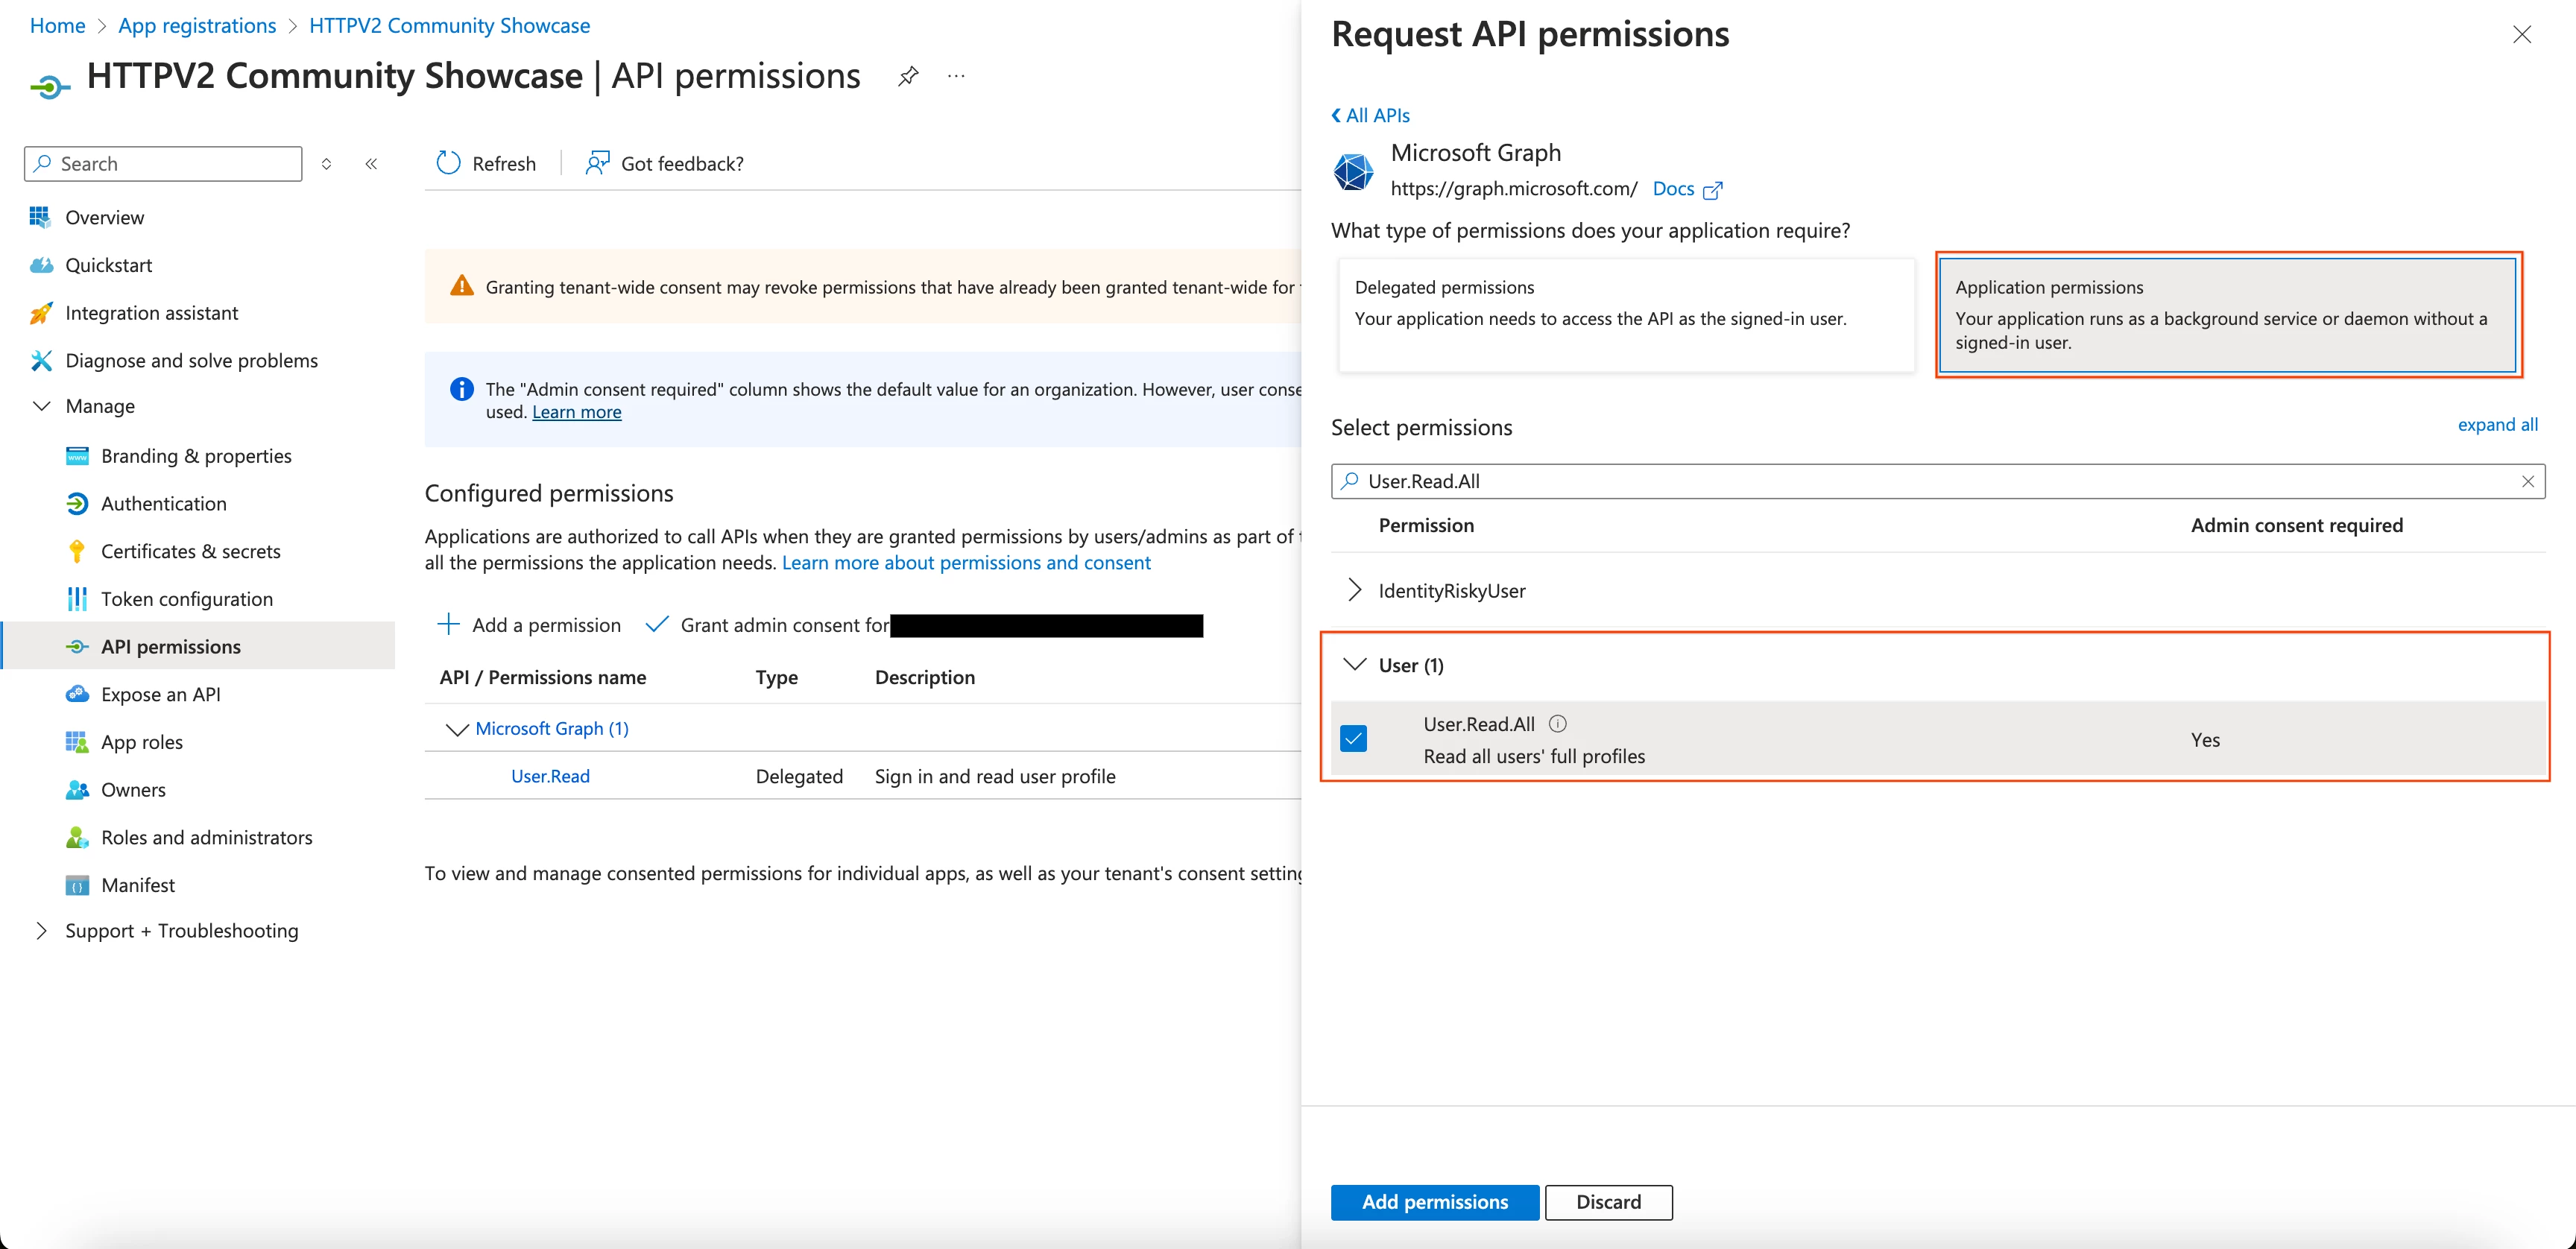Open the Microsoft Graph Docs link
Screen dimensions: 2576x1249
coord(1673,189)
